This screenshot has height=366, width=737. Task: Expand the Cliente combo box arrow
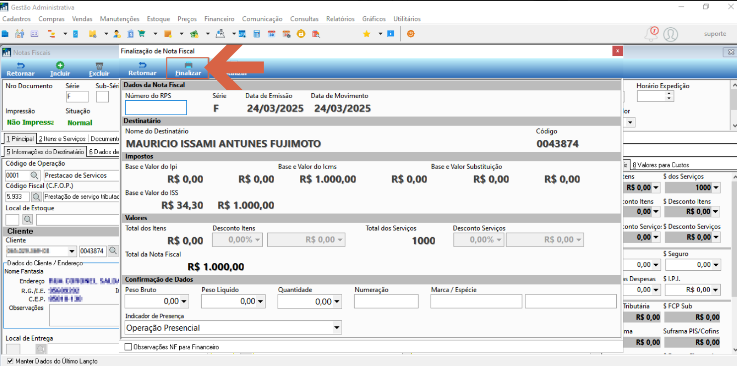click(72, 251)
